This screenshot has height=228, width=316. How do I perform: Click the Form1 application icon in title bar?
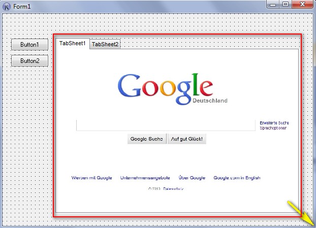7,6
